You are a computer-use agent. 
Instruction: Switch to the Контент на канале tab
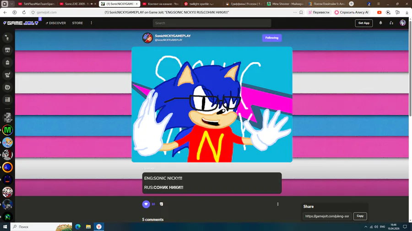click(x=161, y=4)
